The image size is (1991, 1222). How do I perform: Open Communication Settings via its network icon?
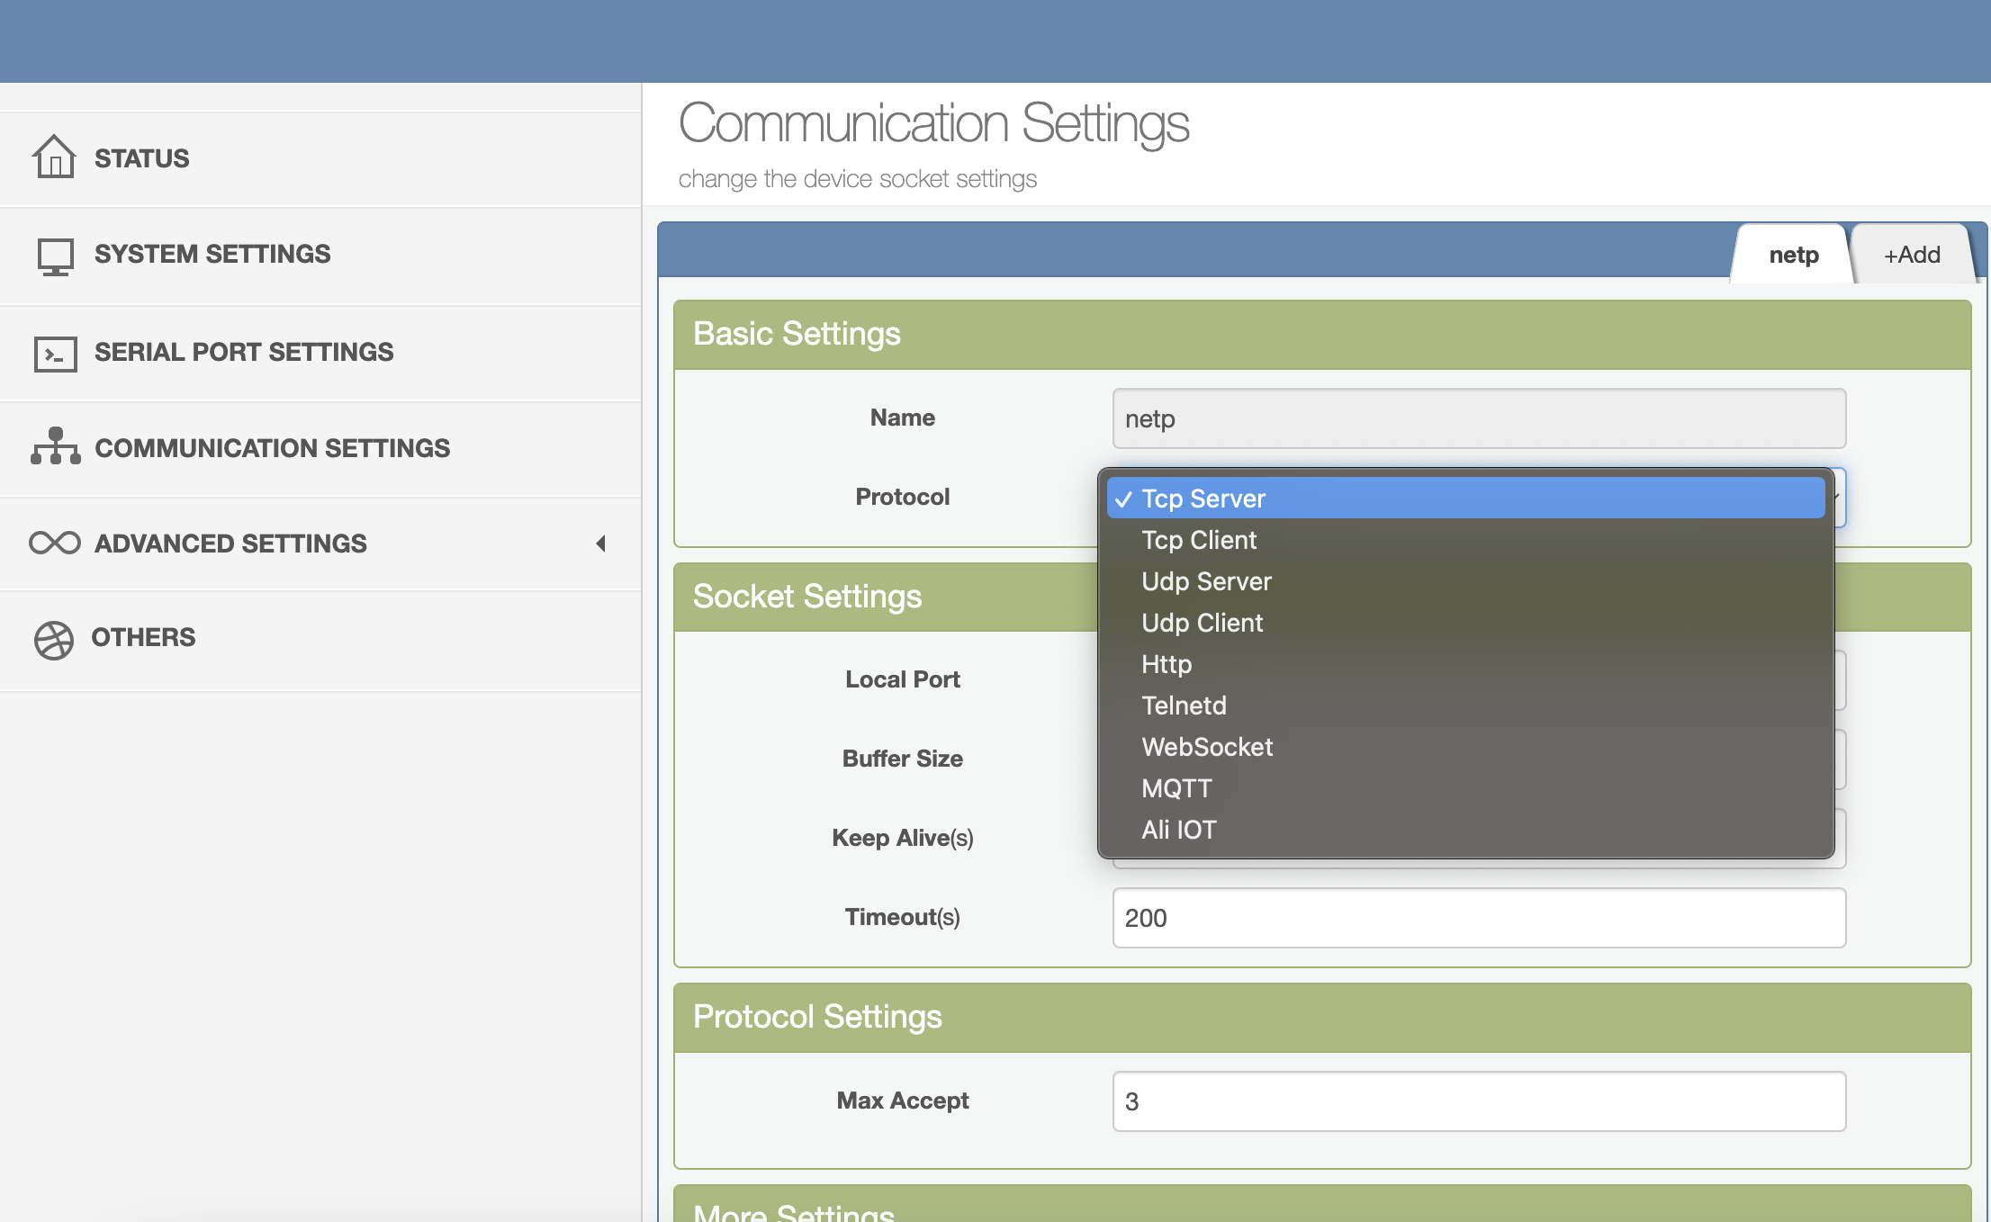54,447
